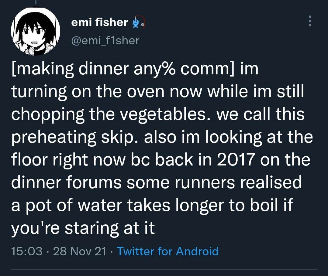This screenshot has width=328, height=276.
Task: Open the three-dot more options menu
Action: pos(310,21)
